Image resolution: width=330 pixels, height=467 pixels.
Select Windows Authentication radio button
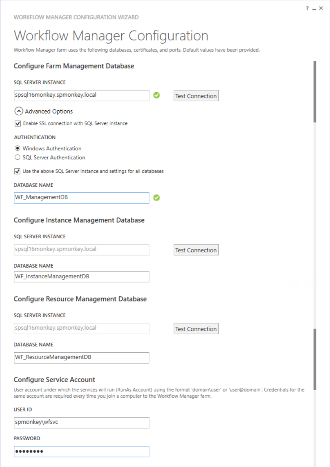coord(17,149)
